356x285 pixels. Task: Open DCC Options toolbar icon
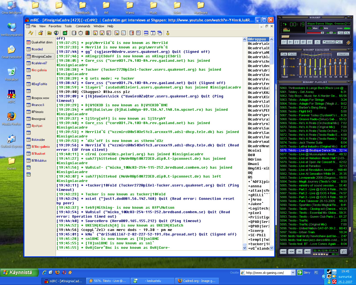pyautogui.click(x=109, y=33)
